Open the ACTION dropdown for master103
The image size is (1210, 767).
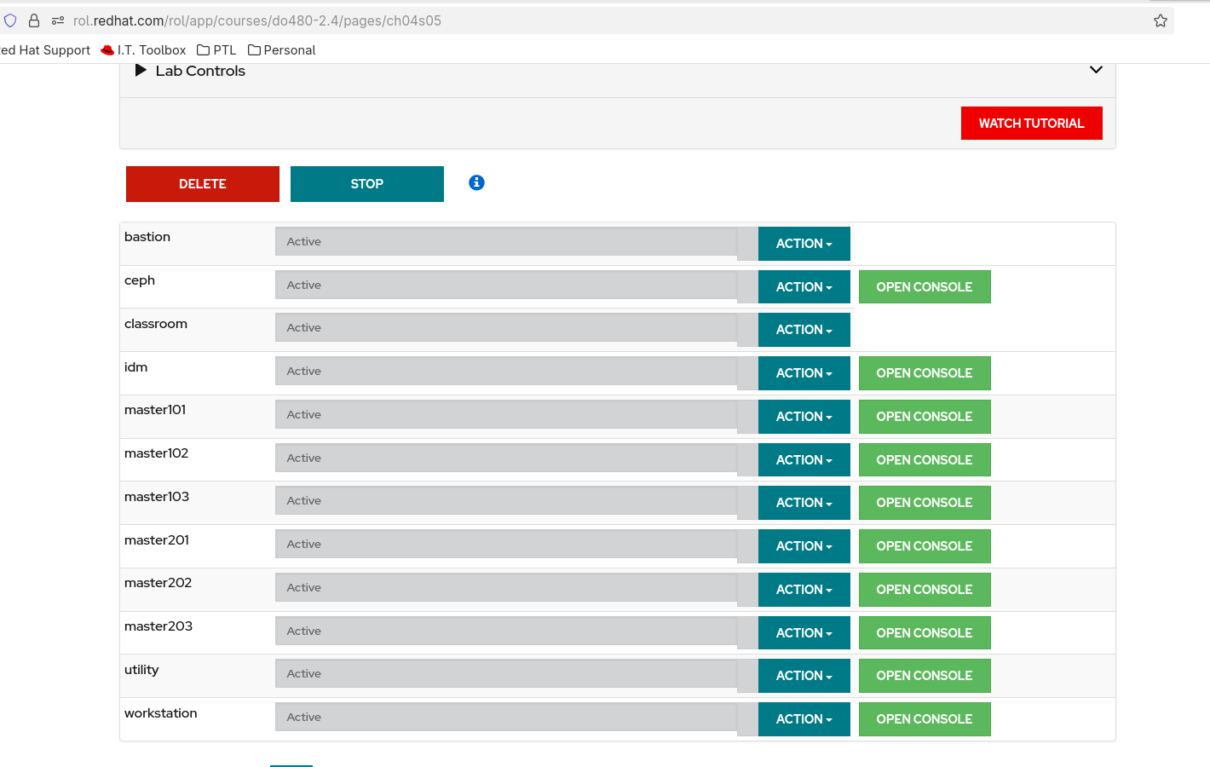[804, 503]
